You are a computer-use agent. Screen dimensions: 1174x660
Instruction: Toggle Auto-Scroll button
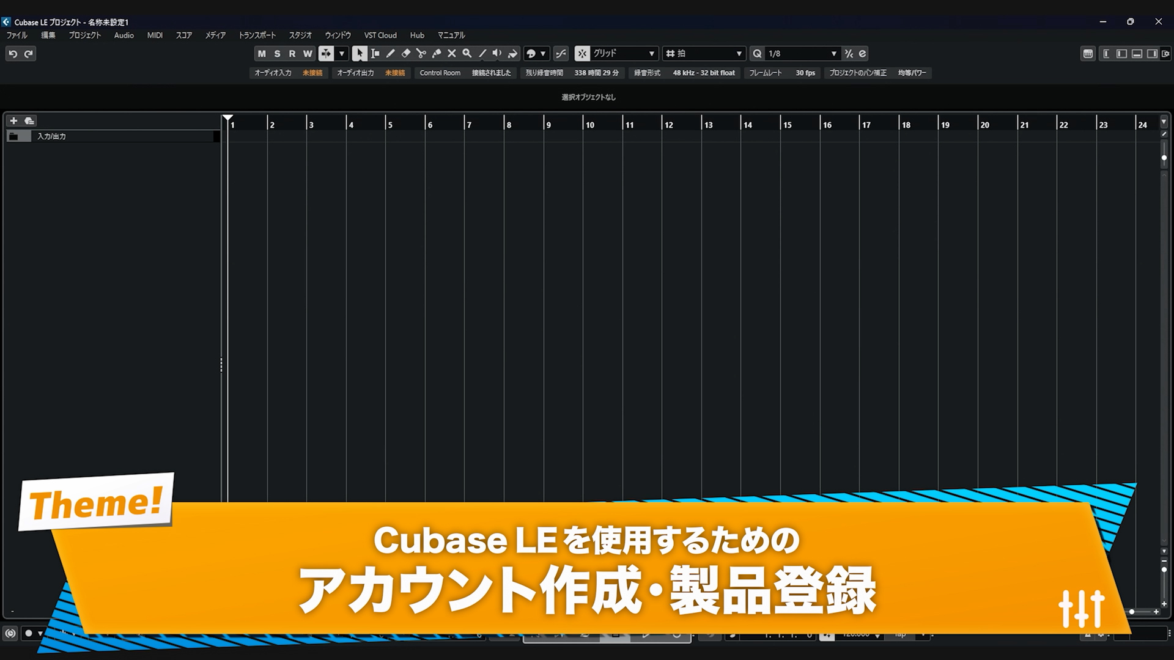tap(326, 54)
